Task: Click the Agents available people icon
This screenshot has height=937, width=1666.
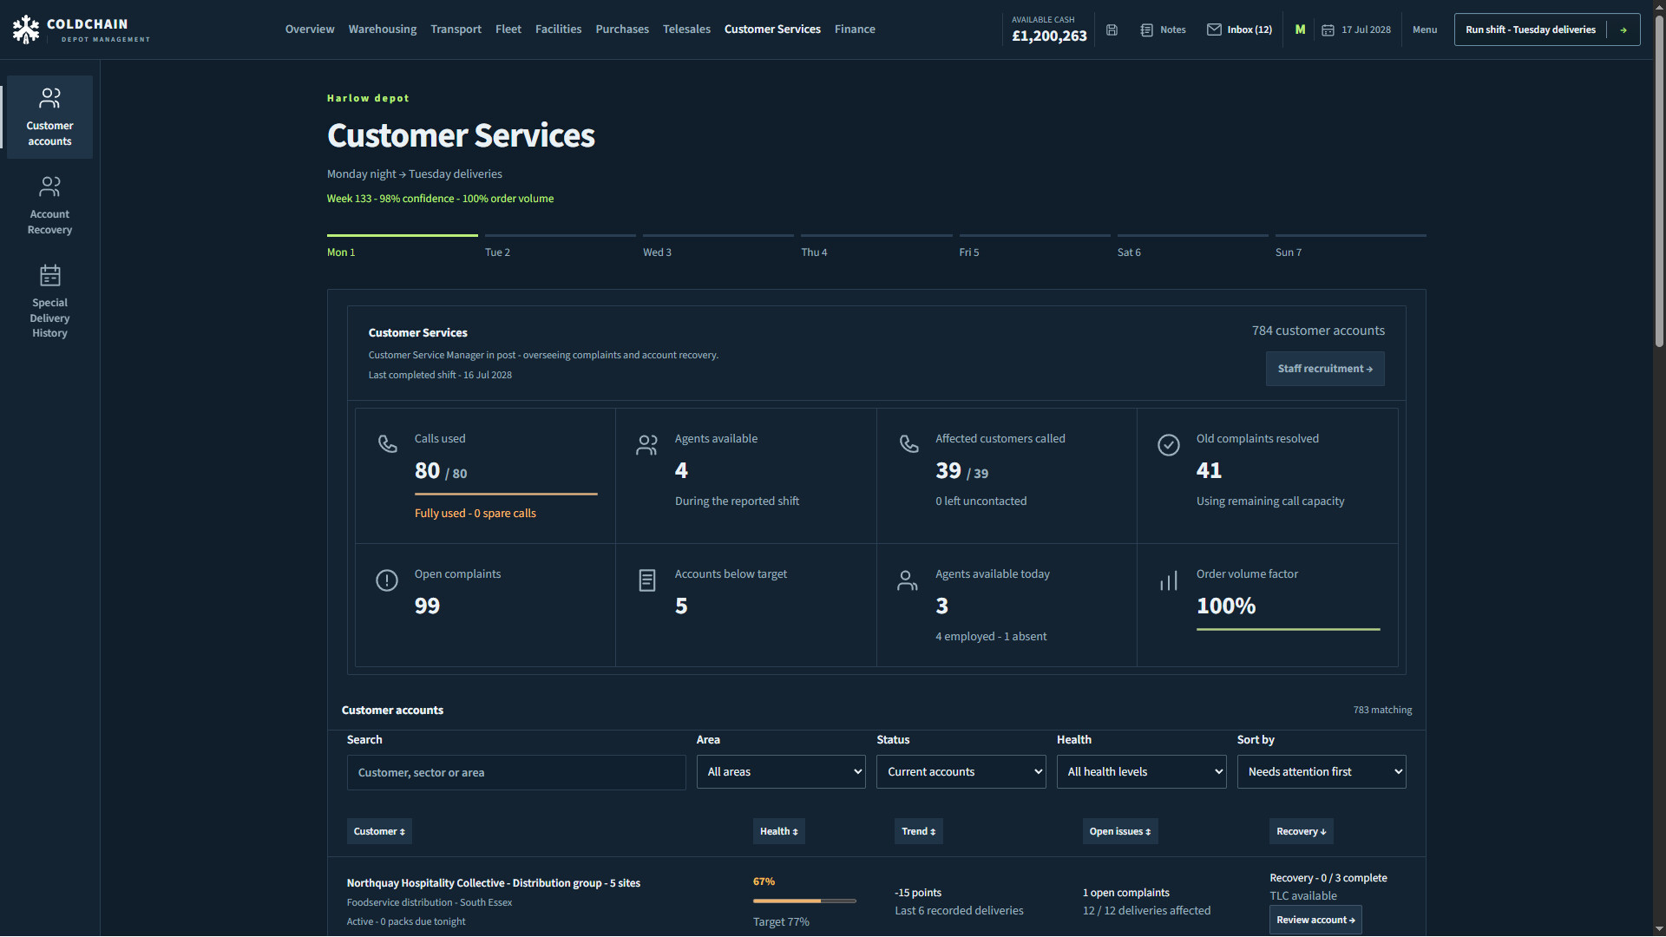Action: point(647,445)
